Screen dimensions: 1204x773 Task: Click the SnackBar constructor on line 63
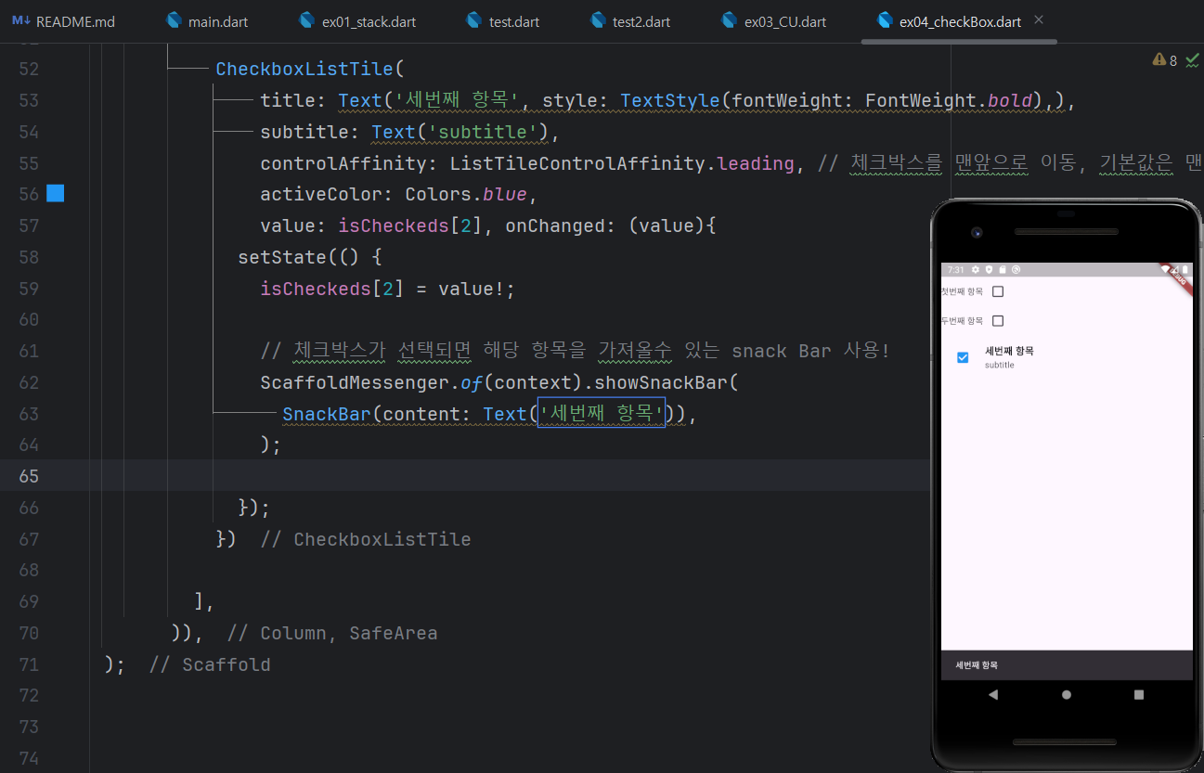327,414
